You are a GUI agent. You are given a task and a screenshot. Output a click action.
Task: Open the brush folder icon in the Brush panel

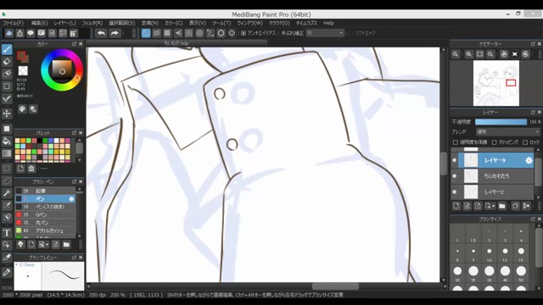(x=66, y=245)
